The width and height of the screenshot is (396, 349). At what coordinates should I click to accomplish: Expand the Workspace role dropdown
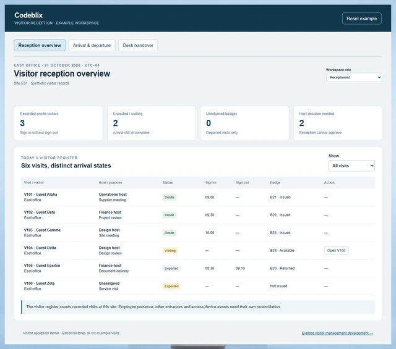point(354,77)
